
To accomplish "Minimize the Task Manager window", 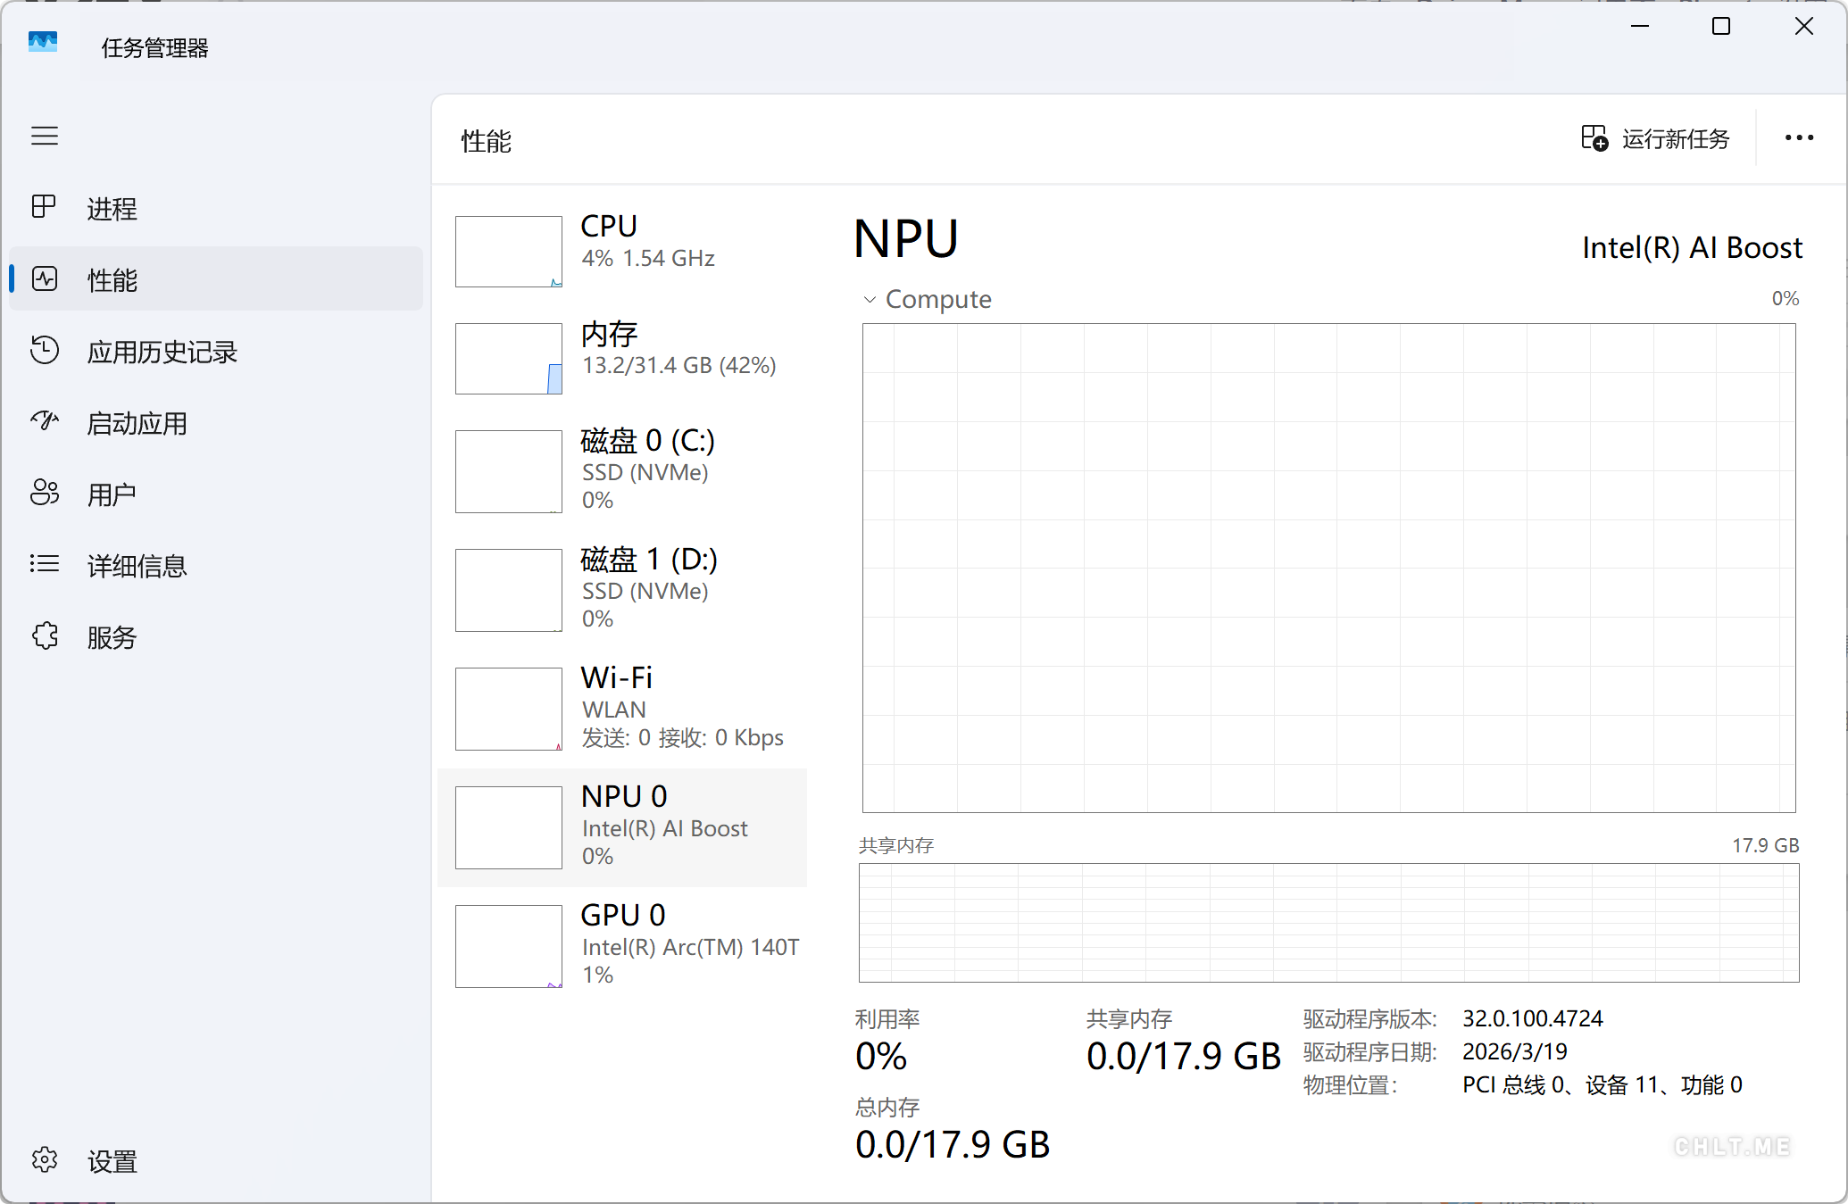I will point(1639,27).
